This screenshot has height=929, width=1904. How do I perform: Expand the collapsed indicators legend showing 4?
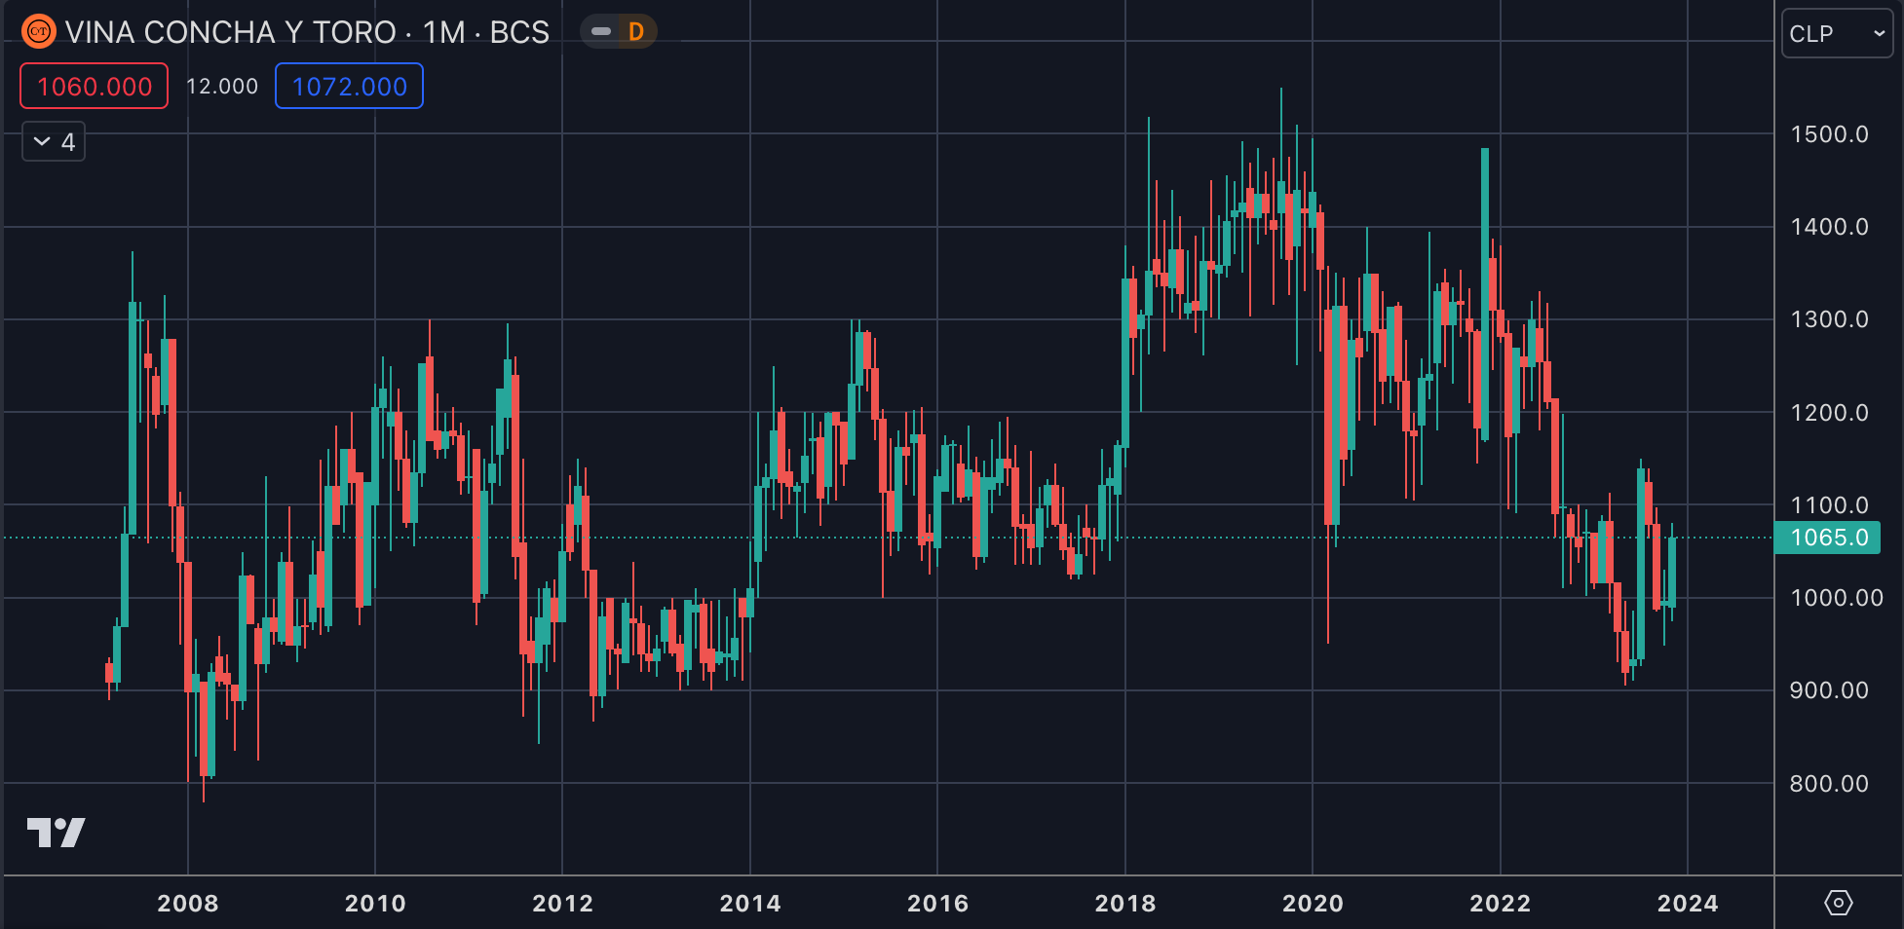pyautogui.click(x=54, y=141)
